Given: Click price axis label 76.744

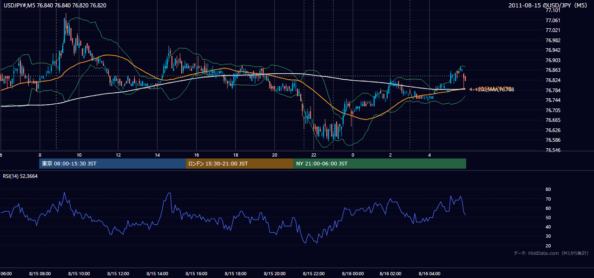Looking at the screenshot, I should pyautogui.click(x=553, y=100).
